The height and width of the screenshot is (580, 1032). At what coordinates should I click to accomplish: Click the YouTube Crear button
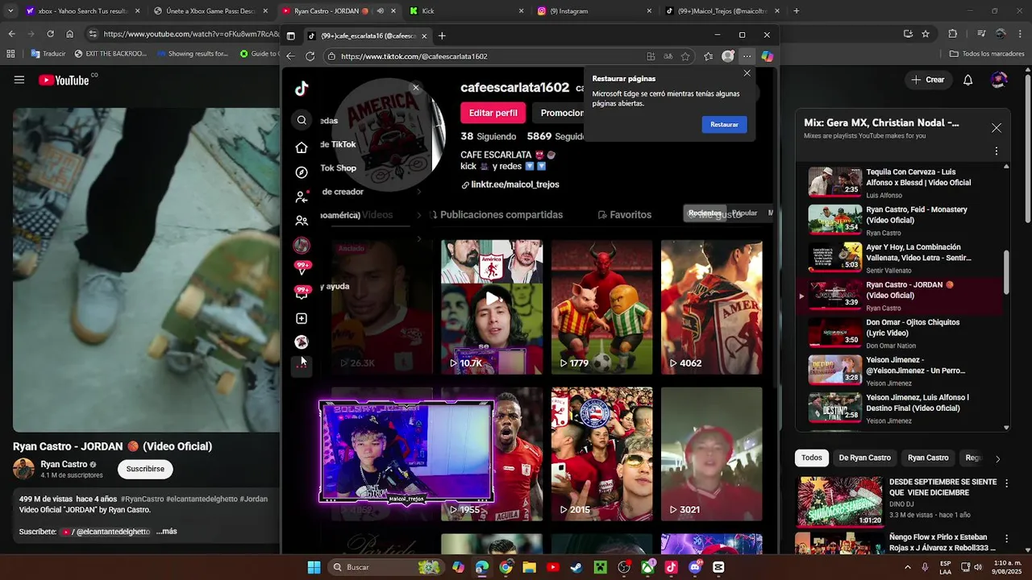click(927, 80)
